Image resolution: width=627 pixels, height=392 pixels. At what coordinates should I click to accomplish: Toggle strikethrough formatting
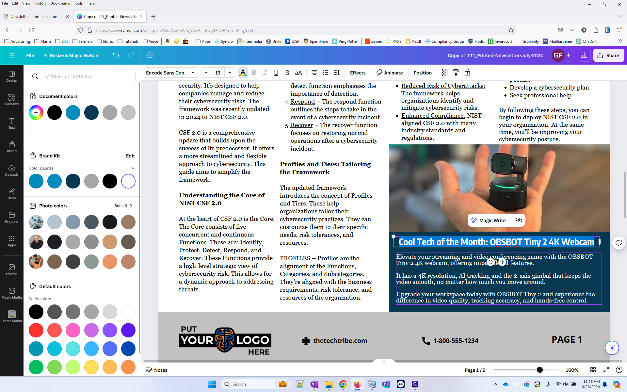(x=287, y=73)
